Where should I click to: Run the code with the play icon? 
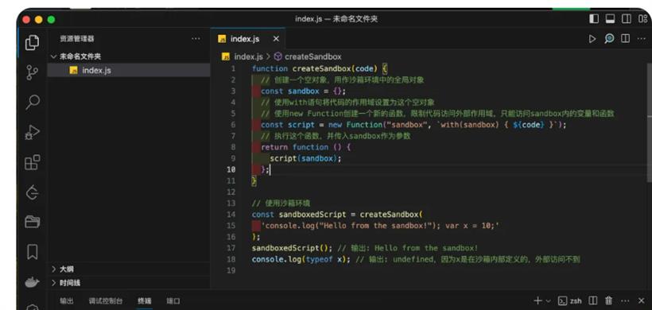pos(592,39)
